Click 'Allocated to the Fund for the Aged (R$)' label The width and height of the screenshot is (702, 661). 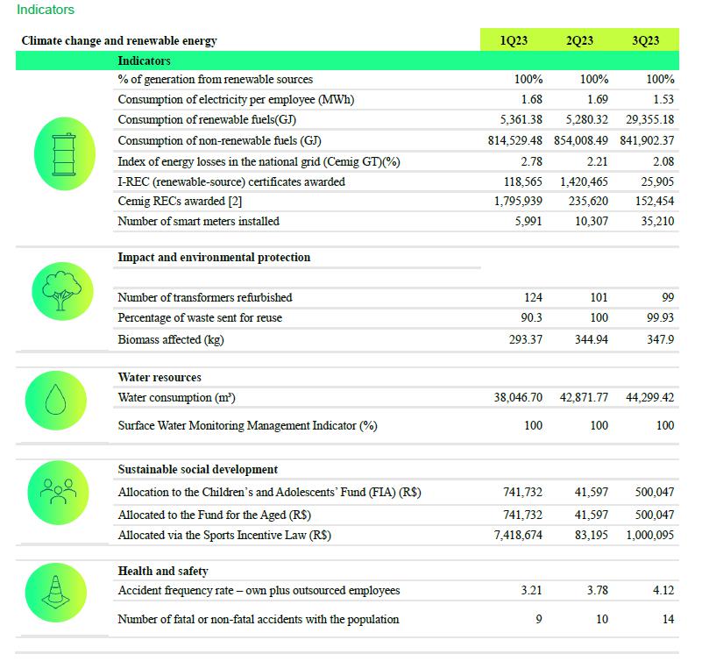[215, 515]
